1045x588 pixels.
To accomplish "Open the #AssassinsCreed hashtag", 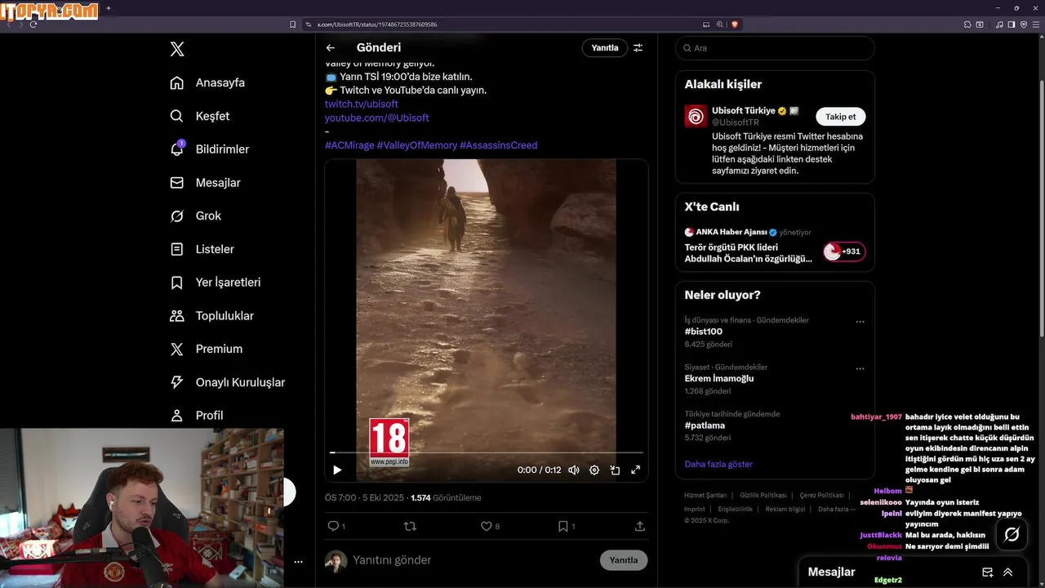I will [x=498, y=145].
